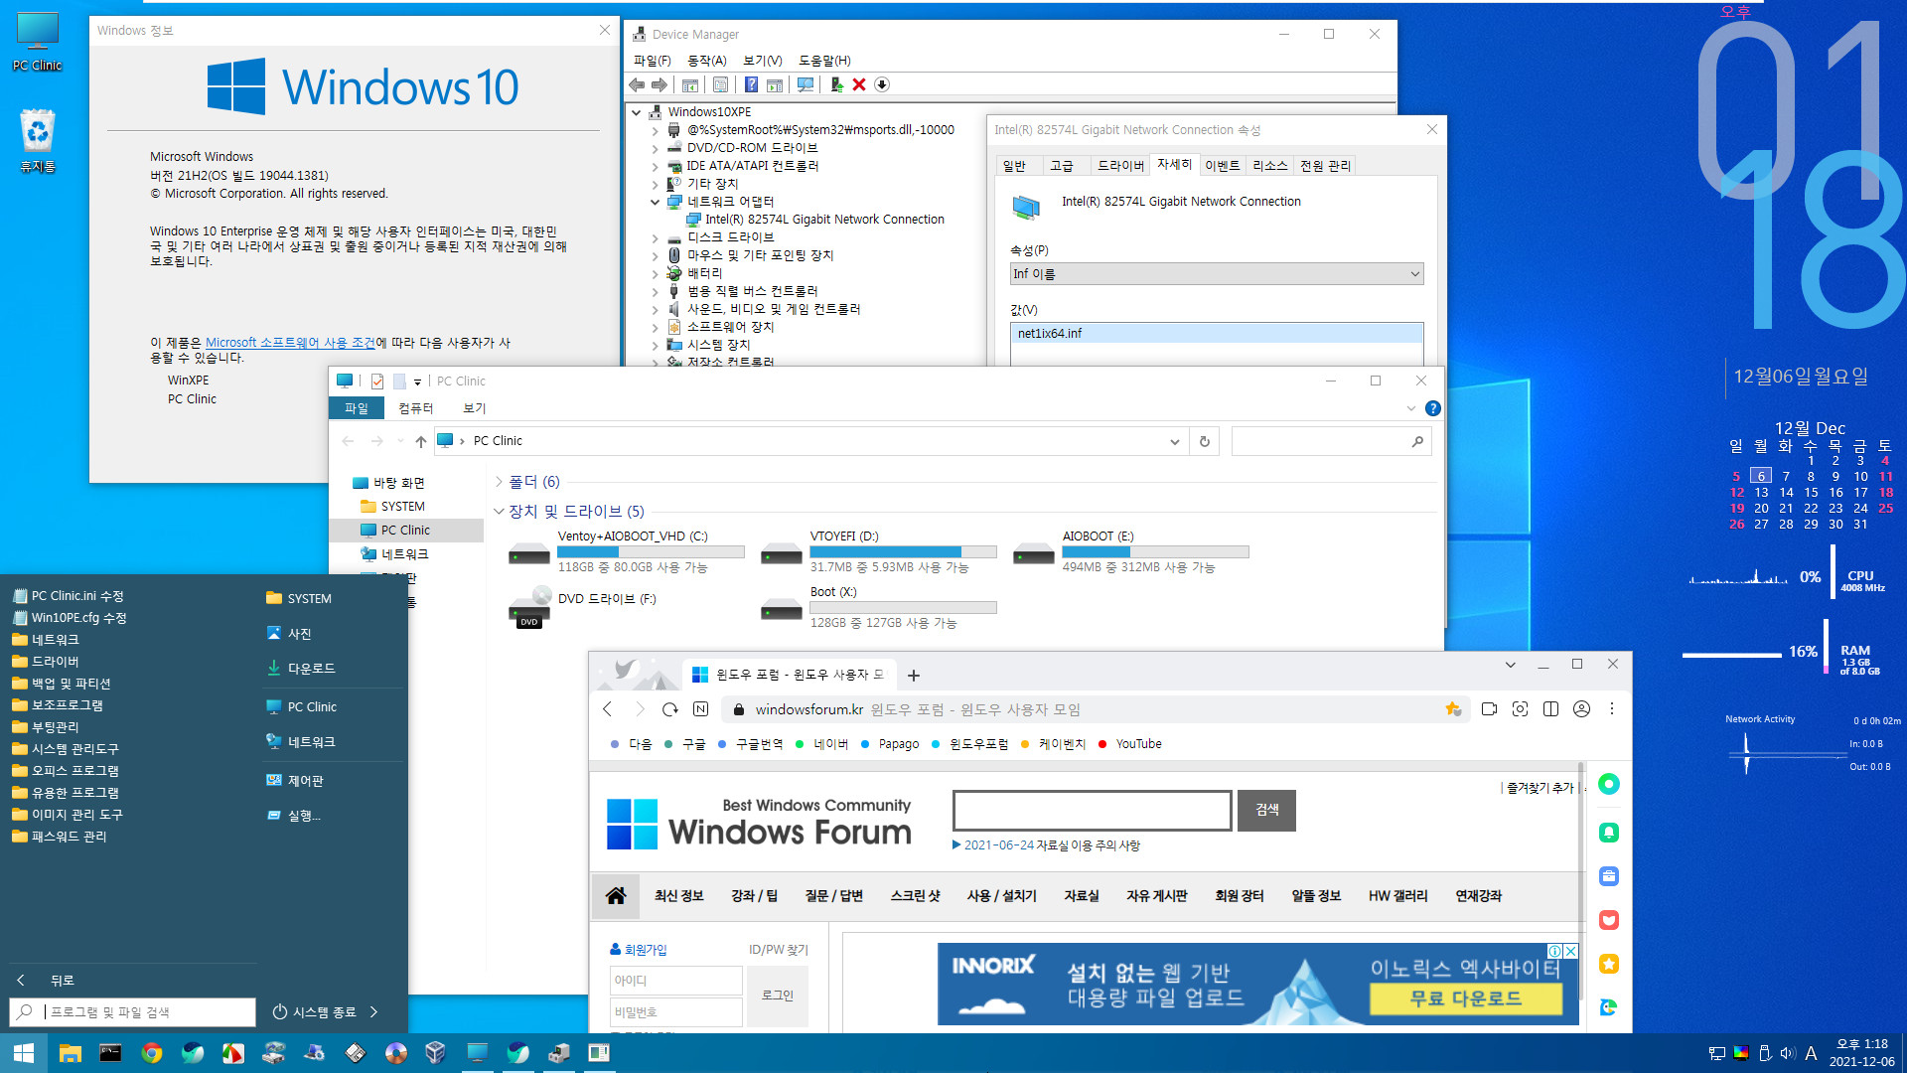The image size is (1907, 1073).
Task: Click the Device Manager disable device icon
Action: point(883,85)
